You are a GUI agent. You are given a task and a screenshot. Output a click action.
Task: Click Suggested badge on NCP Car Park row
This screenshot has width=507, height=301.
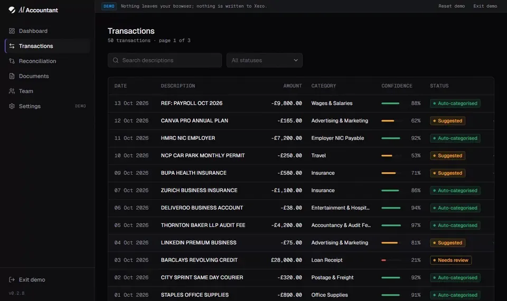click(x=447, y=155)
